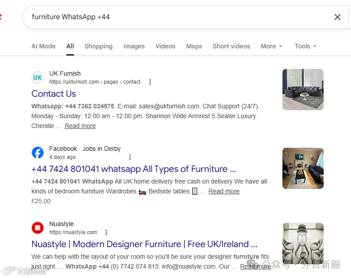Click the ukfurnish.com pages contact URL
Screen dimensions: 351x278
[x=95, y=82]
